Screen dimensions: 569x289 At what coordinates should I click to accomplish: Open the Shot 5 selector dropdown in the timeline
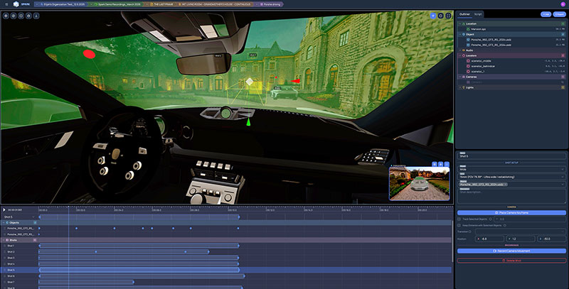pos(19,217)
